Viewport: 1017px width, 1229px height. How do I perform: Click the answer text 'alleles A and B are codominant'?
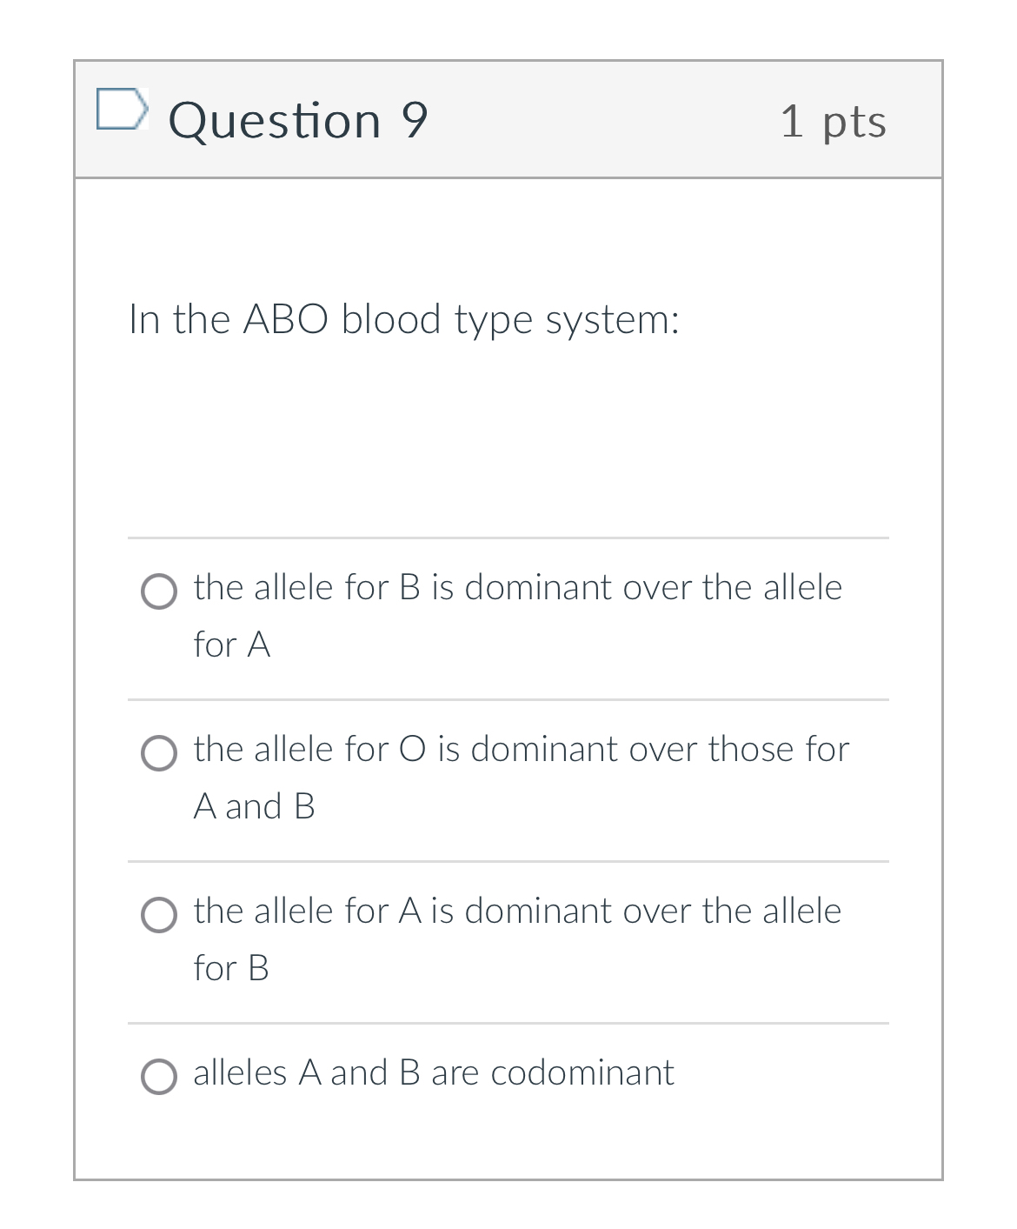click(x=432, y=1072)
